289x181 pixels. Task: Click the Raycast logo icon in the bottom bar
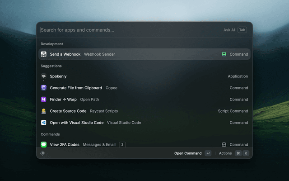[x=42, y=153]
